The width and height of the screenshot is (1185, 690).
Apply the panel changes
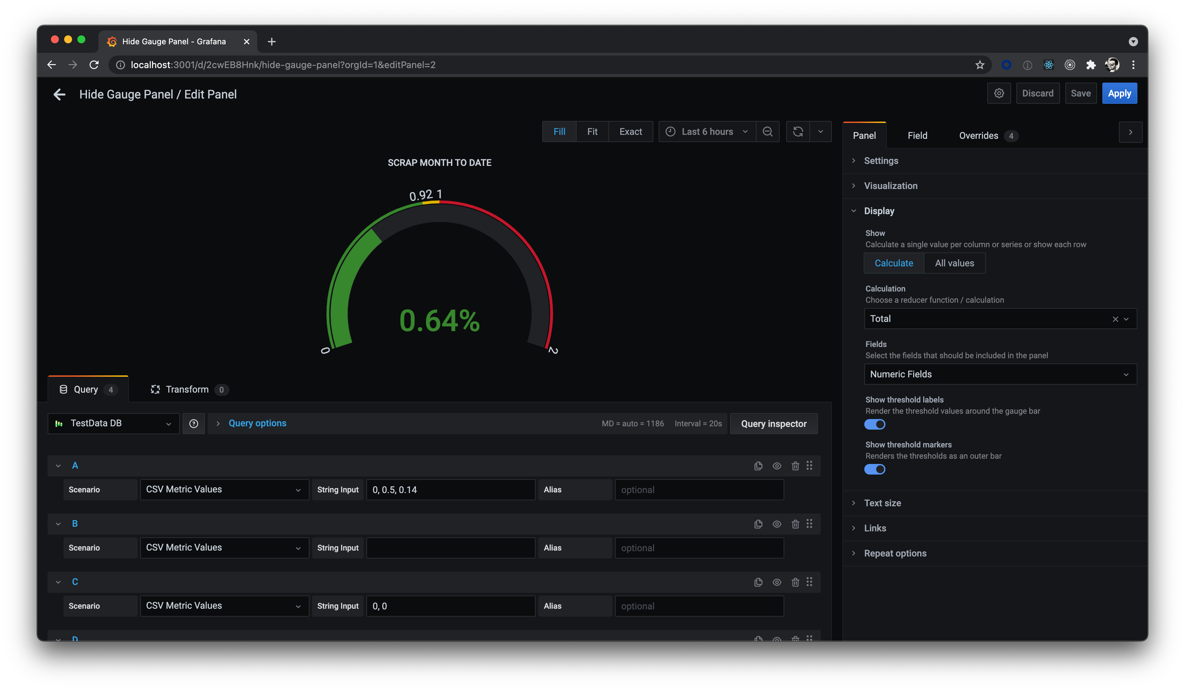[x=1119, y=93]
